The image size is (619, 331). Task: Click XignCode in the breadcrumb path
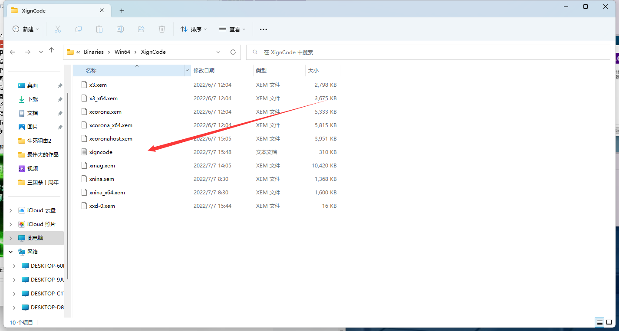point(153,52)
